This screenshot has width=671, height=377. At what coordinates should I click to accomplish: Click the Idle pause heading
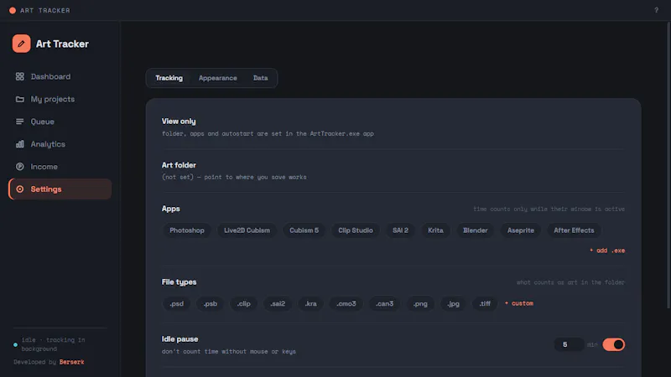(x=179, y=339)
